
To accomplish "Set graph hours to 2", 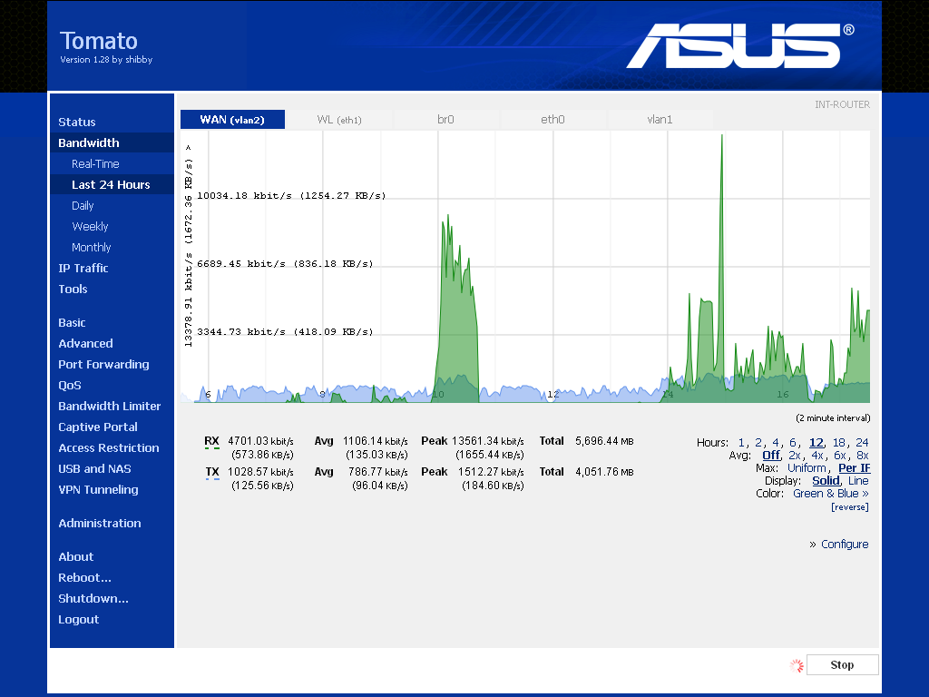I will [x=758, y=443].
